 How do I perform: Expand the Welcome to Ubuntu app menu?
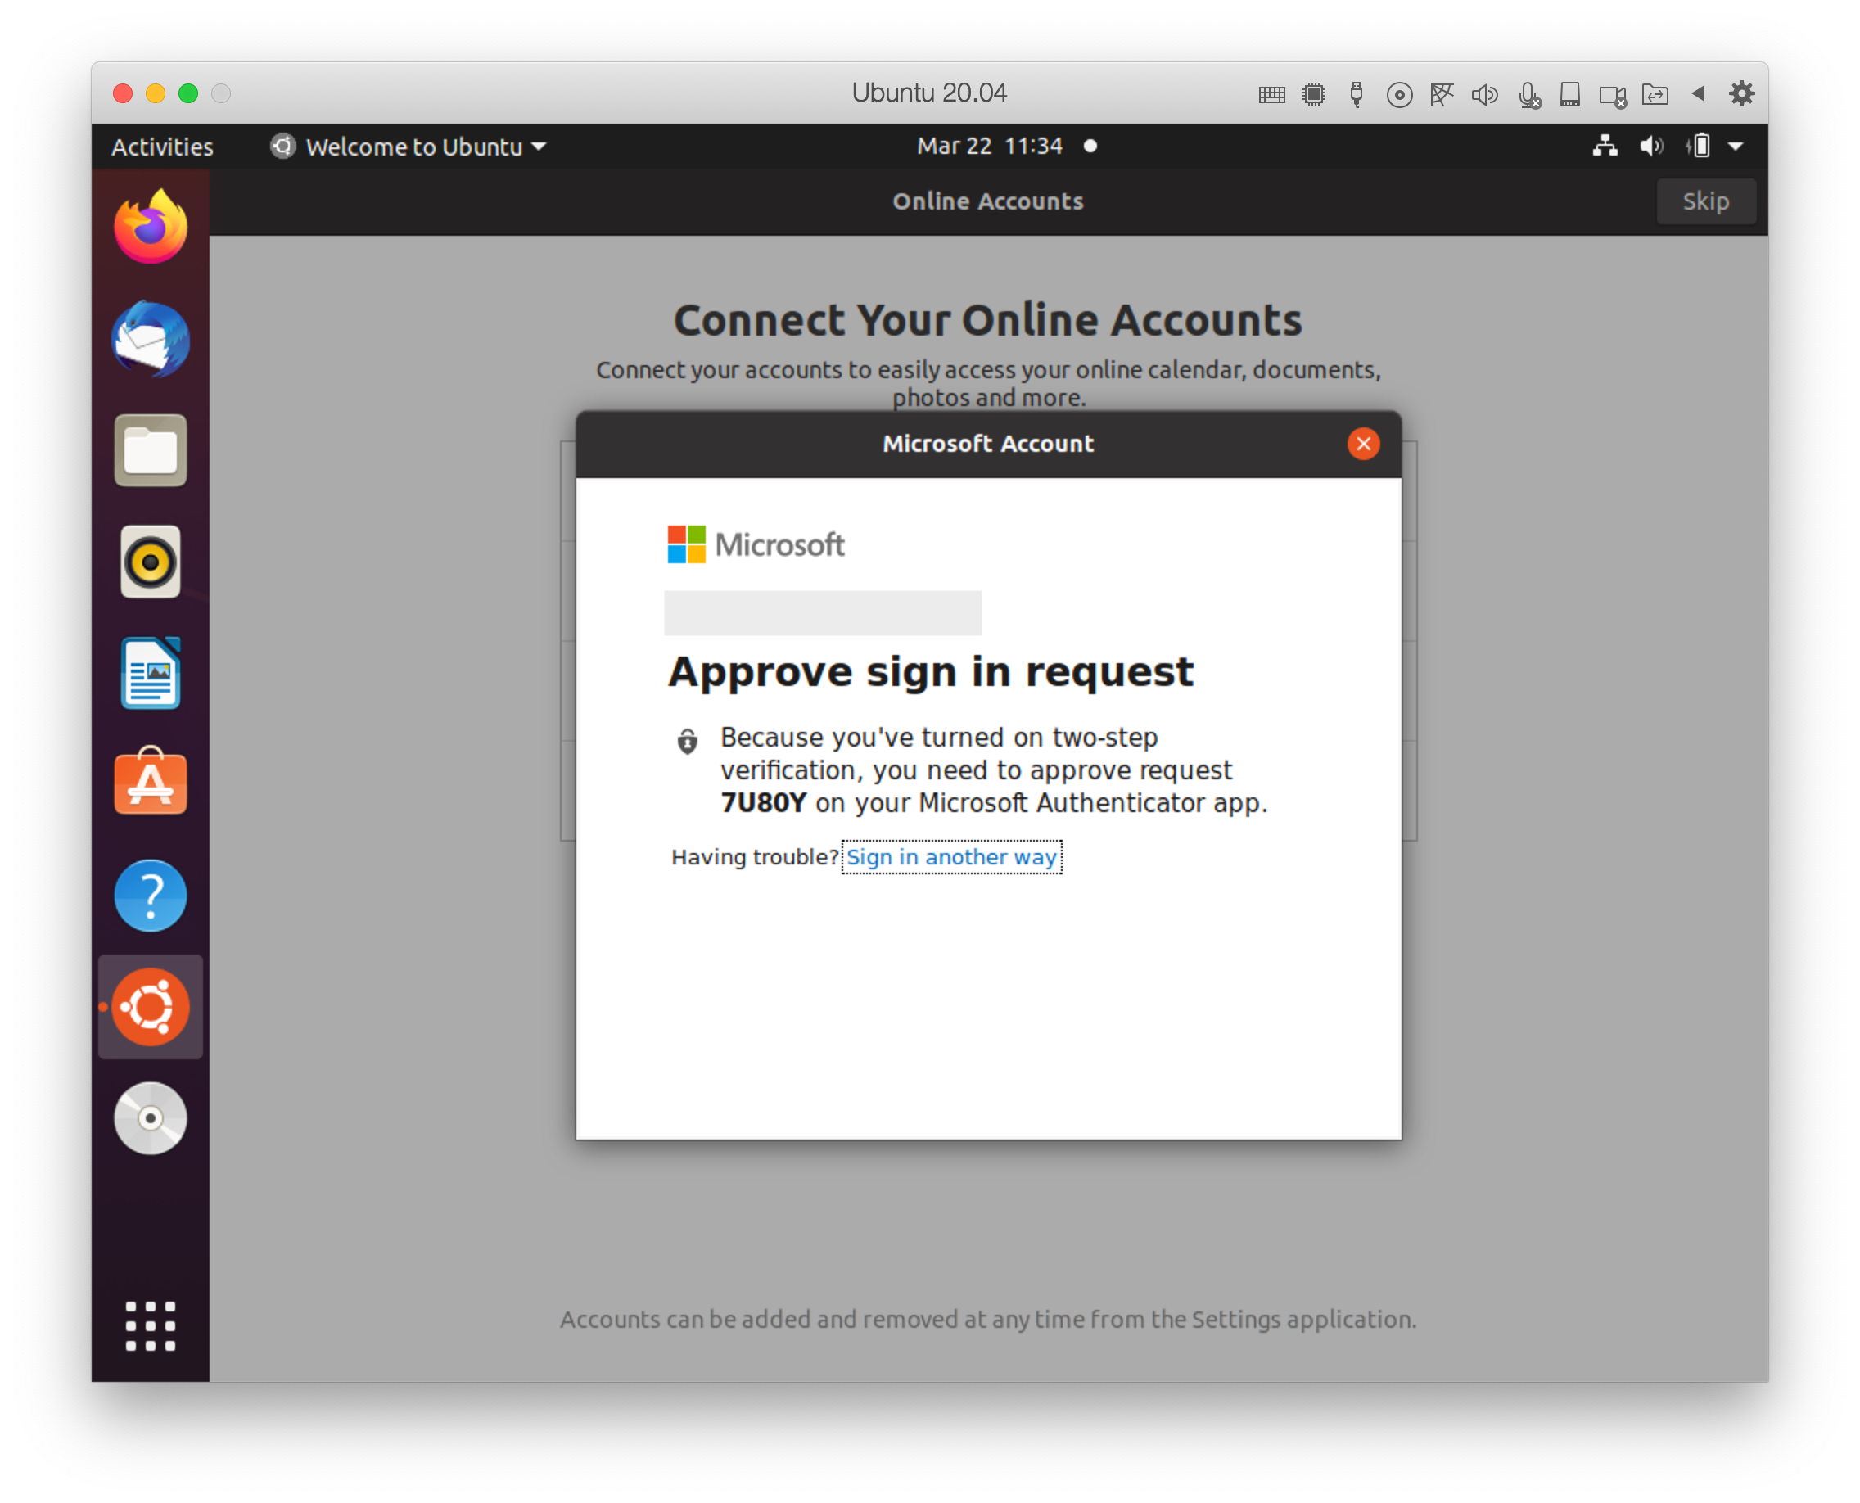[409, 147]
